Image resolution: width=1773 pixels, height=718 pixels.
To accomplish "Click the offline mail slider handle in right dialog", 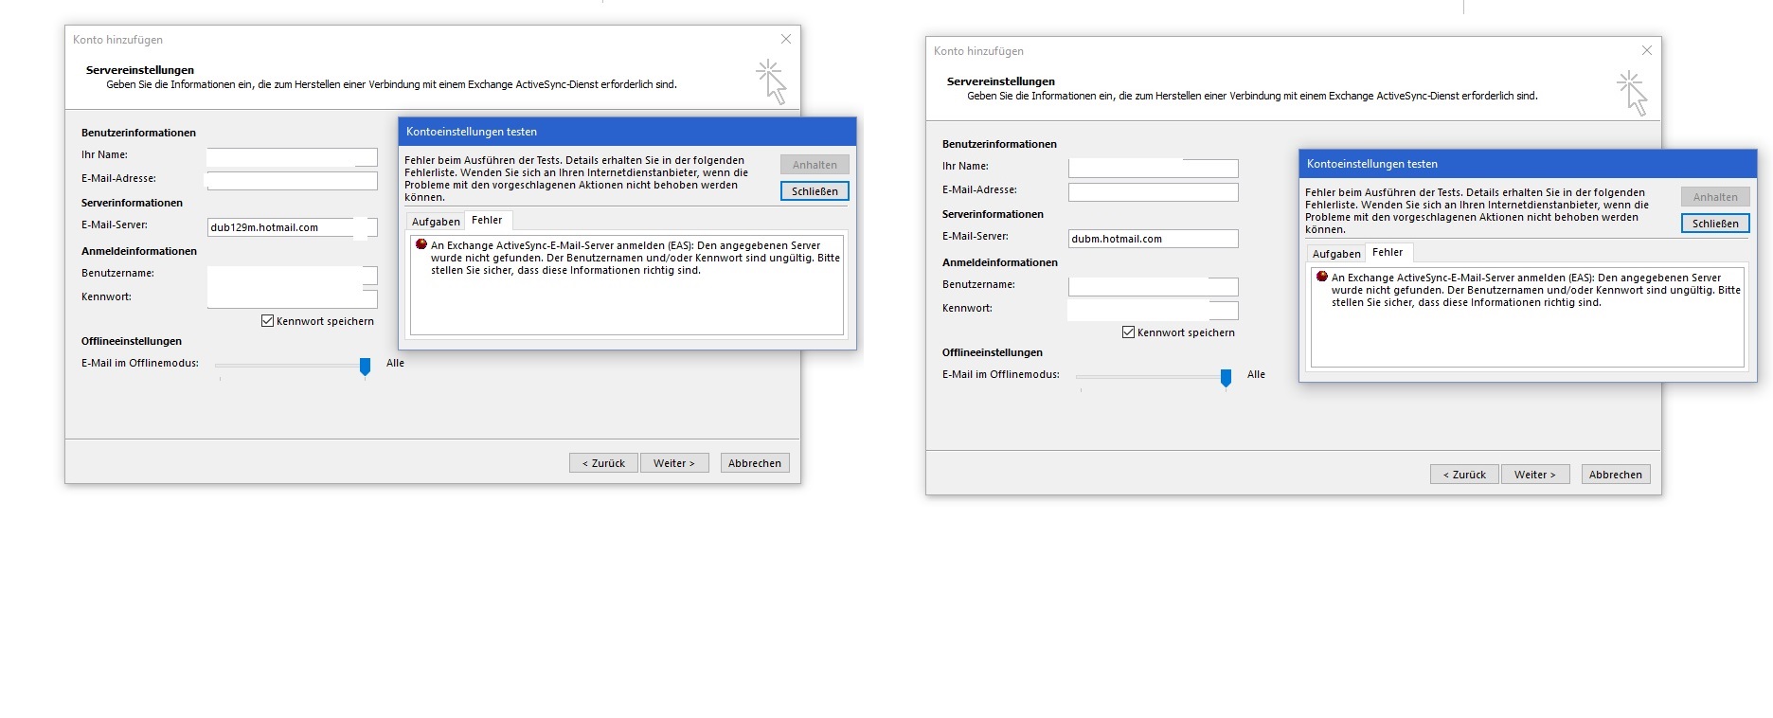I will 1226,378.
